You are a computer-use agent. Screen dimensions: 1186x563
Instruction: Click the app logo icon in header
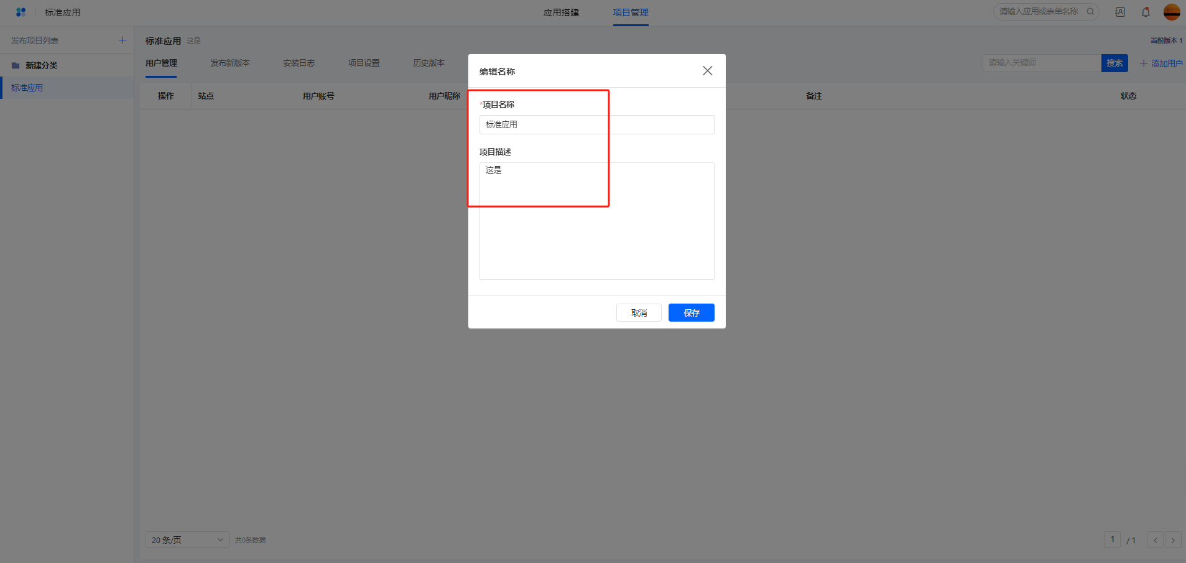click(x=21, y=12)
